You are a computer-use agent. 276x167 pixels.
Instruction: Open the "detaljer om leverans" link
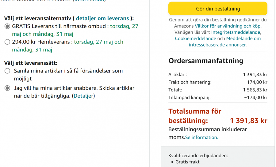click(x=102, y=18)
